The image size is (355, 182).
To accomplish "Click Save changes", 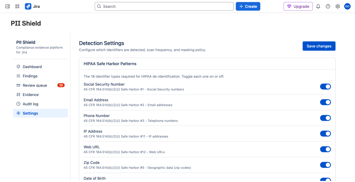I will 319,46.
